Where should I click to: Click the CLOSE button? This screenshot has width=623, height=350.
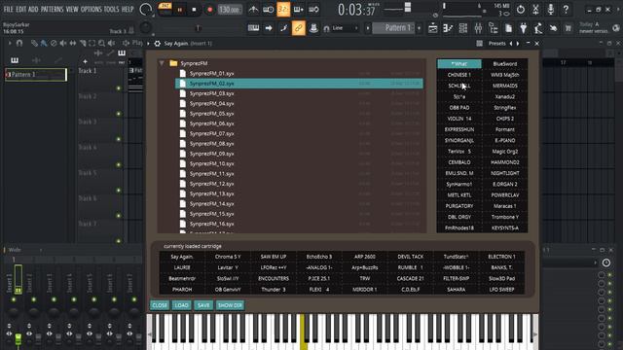(x=160, y=305)
